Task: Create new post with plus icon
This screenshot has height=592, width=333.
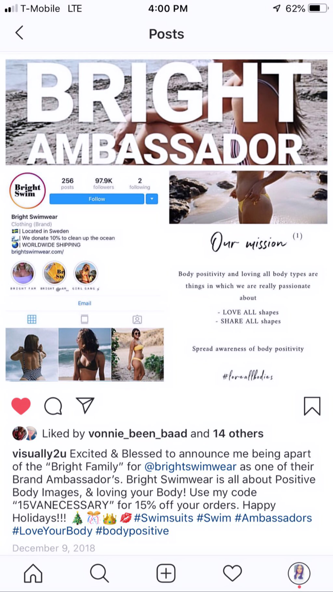Action: click(166, 573)
